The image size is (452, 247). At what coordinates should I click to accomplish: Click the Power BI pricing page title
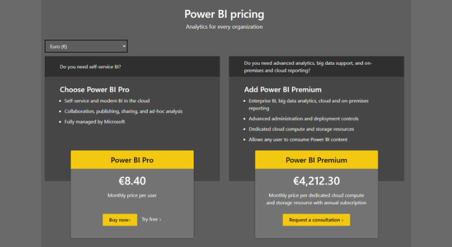pyautogui.click(x=224, y=14)
